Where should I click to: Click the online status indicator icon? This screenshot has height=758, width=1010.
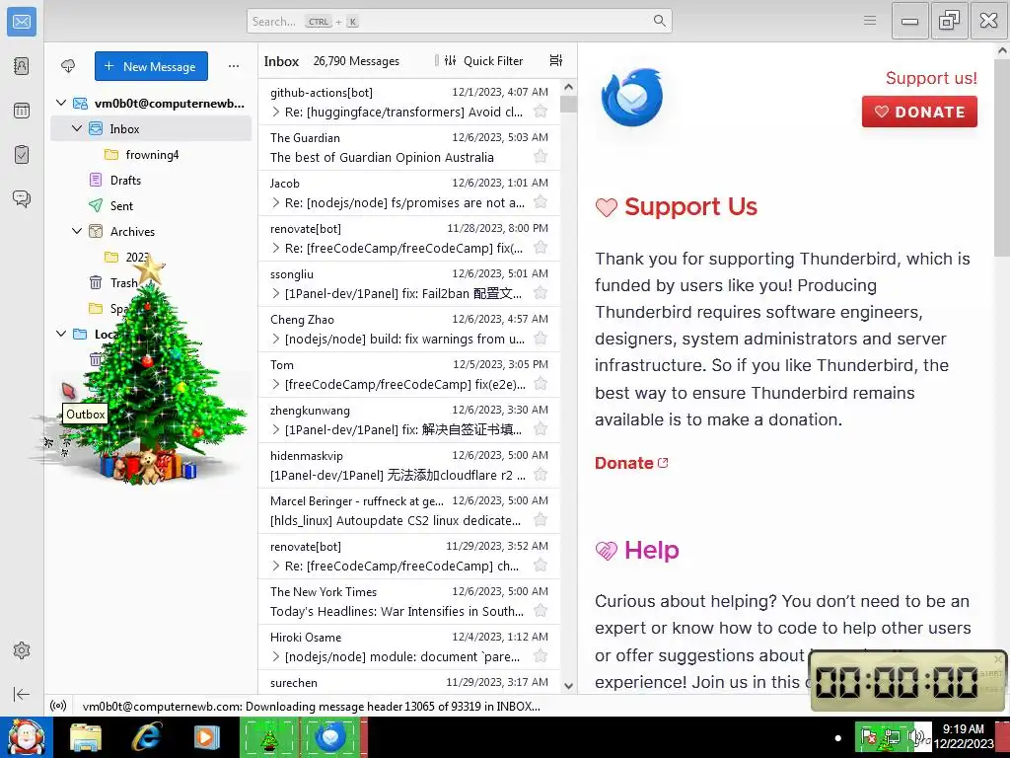(58, 706)
